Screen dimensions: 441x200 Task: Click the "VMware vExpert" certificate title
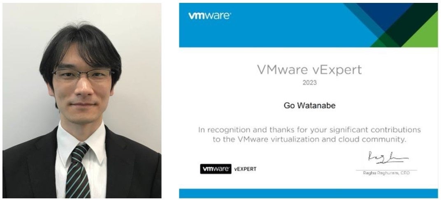(x=309, y=70)
